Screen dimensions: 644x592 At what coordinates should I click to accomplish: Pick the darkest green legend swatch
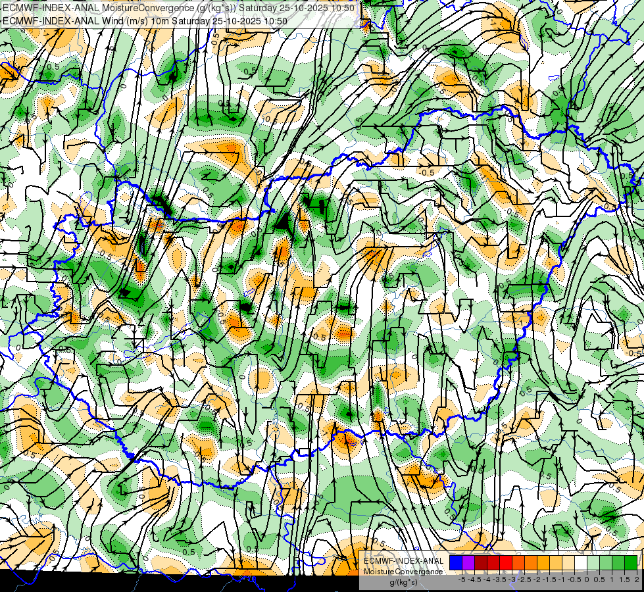[x=631, y=563]
